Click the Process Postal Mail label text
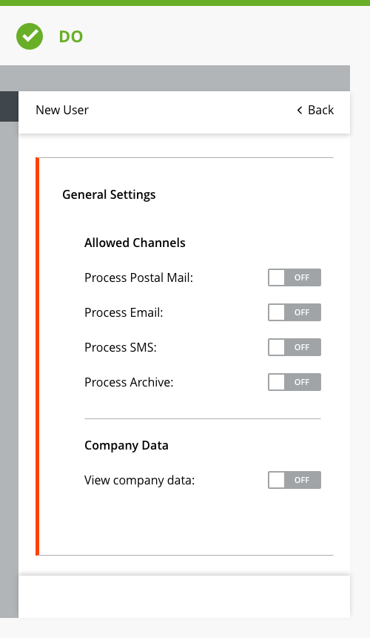The image size is (370, 638). [x=139, y=277]
